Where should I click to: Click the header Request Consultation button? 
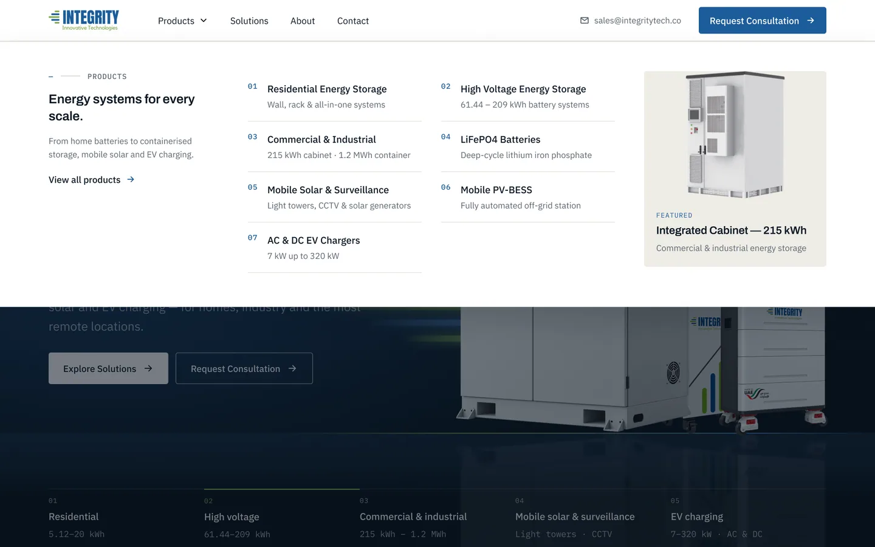[763, 21]
